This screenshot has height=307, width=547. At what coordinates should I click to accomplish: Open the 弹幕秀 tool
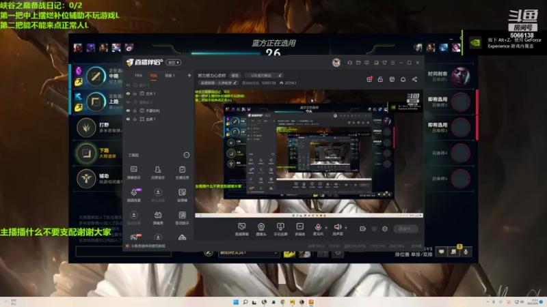click(158, 218)
